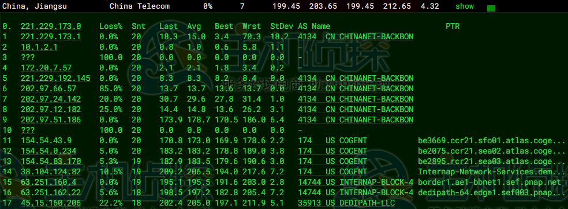Open the final hop 45.15.160.206

coord(51,203)
